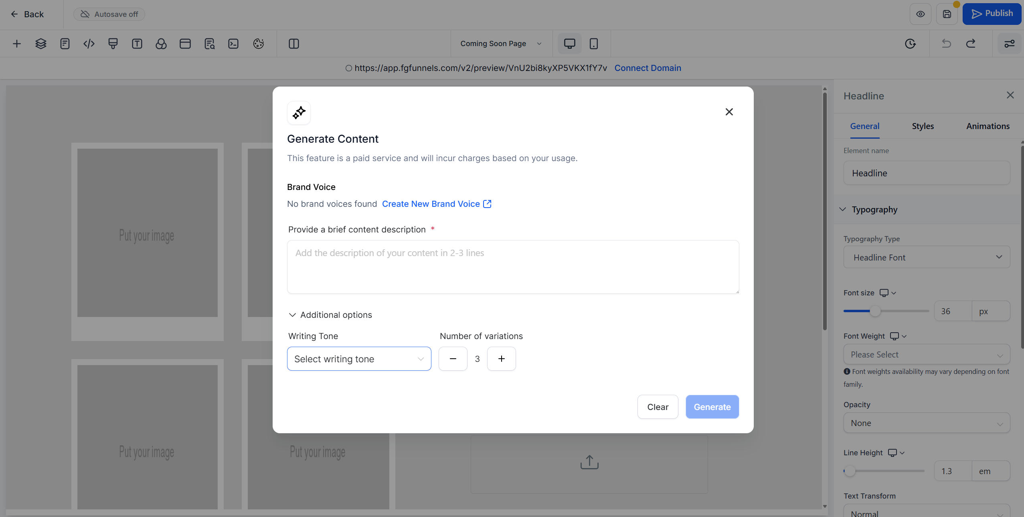The height and width of the screenshot is (517, 1024).
Task: Toggle the Autosave off switch
Action: tap(109, 14)
